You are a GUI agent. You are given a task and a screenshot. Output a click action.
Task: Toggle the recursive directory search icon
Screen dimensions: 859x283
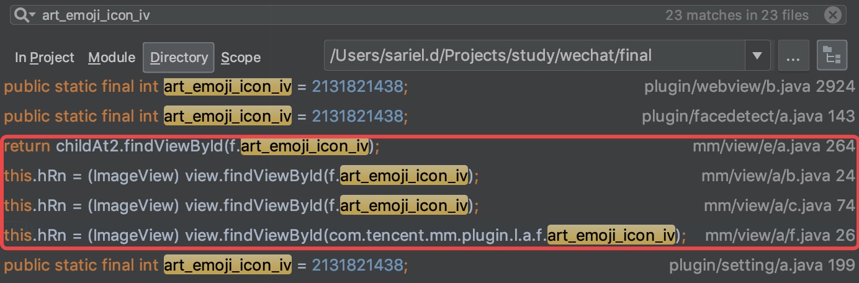coord(832,57)
